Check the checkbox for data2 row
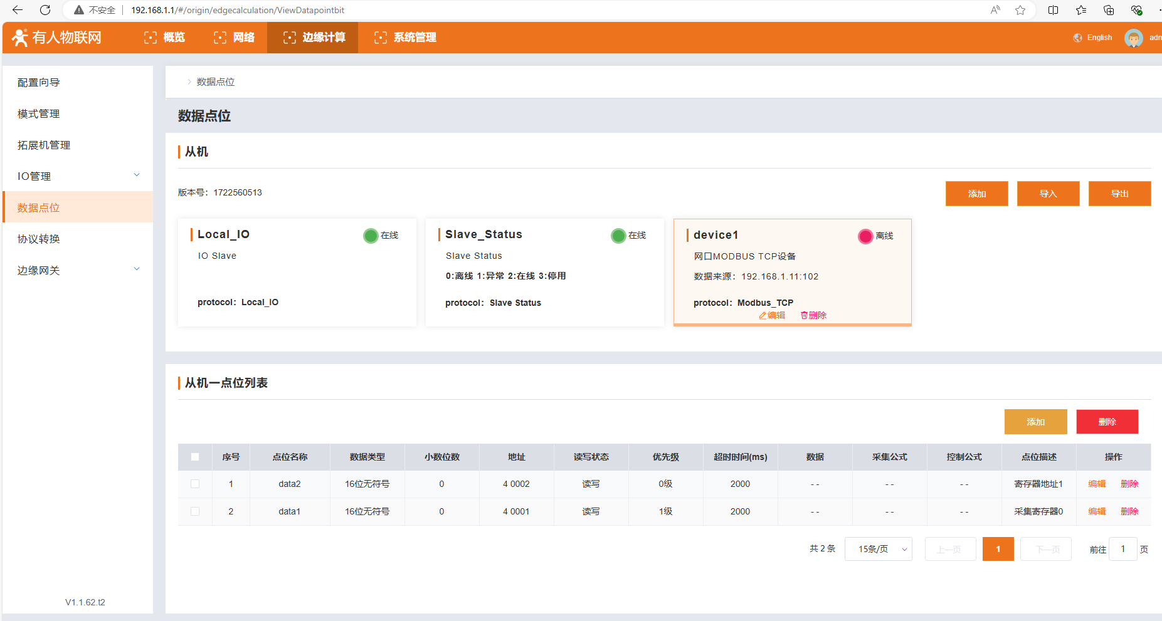Image resolution: width=1162 pixels, height=621 pixels. 195,484
